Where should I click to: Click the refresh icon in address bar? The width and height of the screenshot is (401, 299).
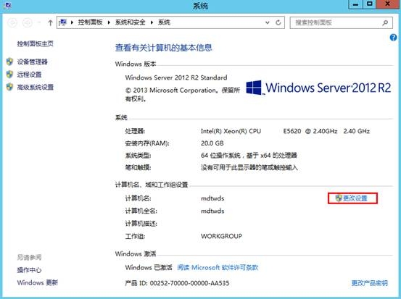(x=278, y=22)
